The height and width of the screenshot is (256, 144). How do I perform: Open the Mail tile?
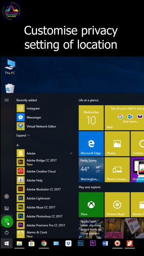click(124, 118)
